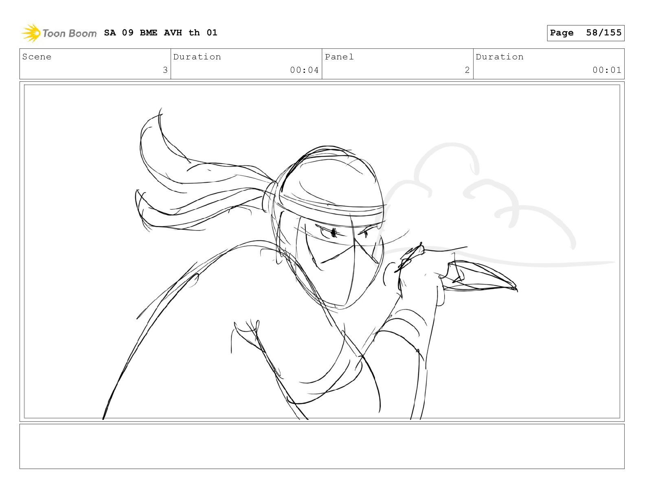645x498 pixels.
Task: Select the title text 'SA 09 BME AVH th 01'
Action: (160, 33)
